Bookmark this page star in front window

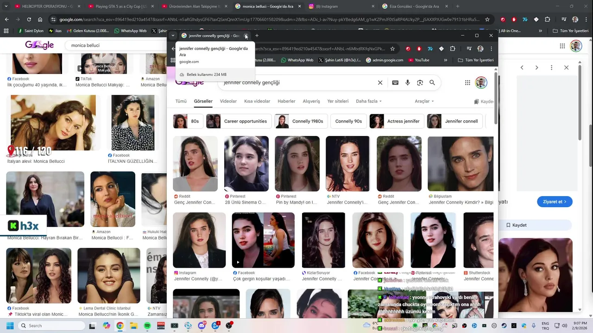coord(392,49)
